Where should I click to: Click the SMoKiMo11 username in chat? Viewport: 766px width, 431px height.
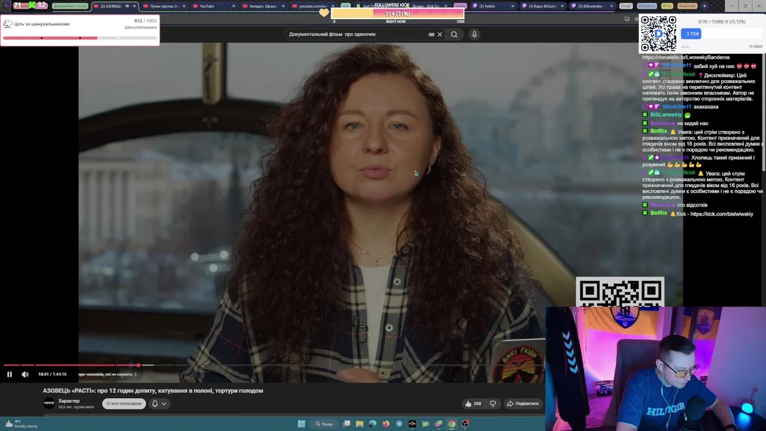(x=676, y=107)
